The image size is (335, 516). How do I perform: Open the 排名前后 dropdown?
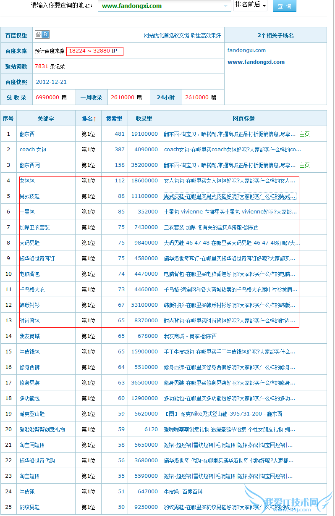click(x=250, y=5)
